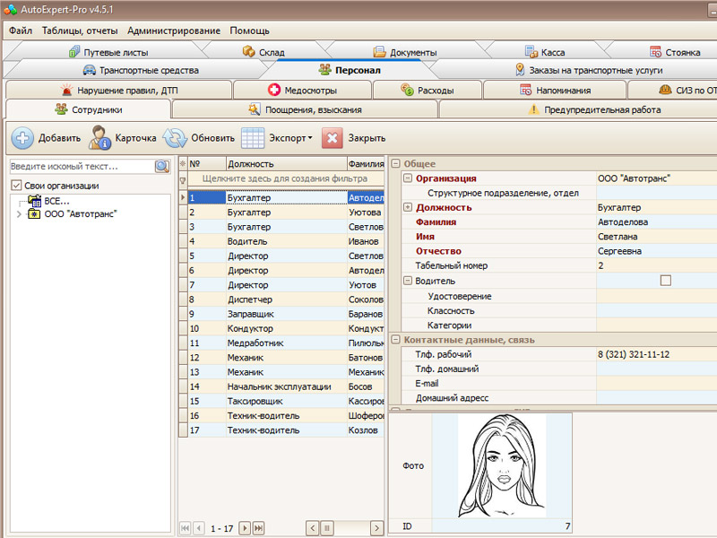Click the grid's horizontal scroll right arrow
Screen dimensions: 717x538
pyautogui.click(x=376, y=528)
